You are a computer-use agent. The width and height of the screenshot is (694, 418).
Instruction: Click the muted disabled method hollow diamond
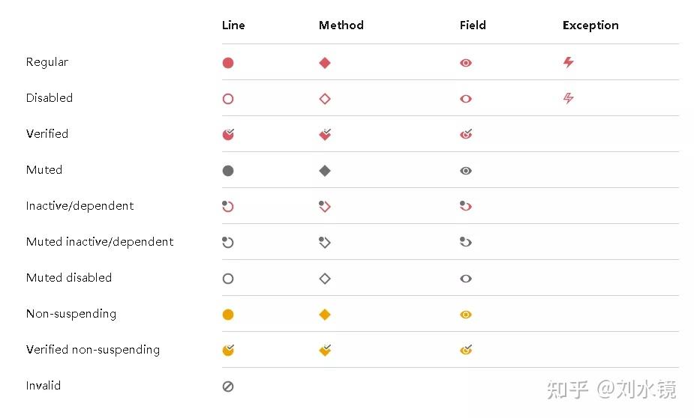click(325, 279)
